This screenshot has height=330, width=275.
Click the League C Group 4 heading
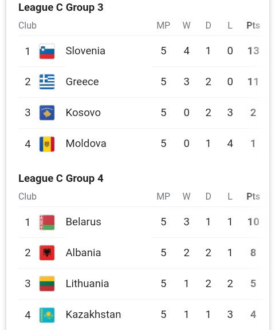pyautogui.click(x=61, y=178)
